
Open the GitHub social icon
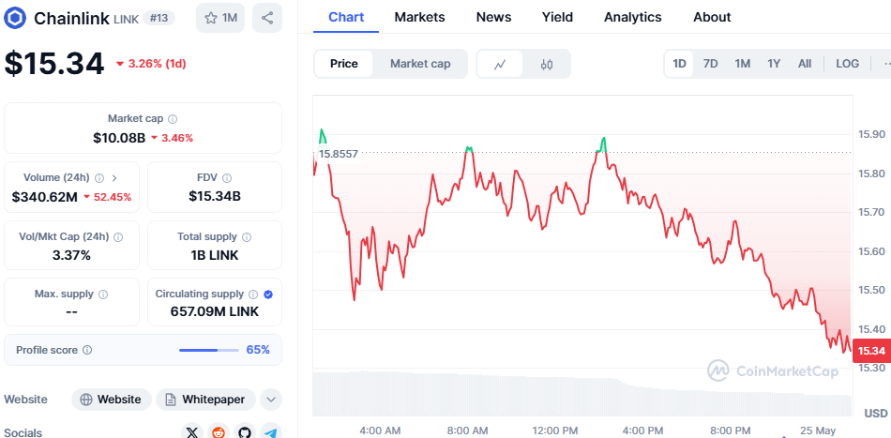coord(245,433)
